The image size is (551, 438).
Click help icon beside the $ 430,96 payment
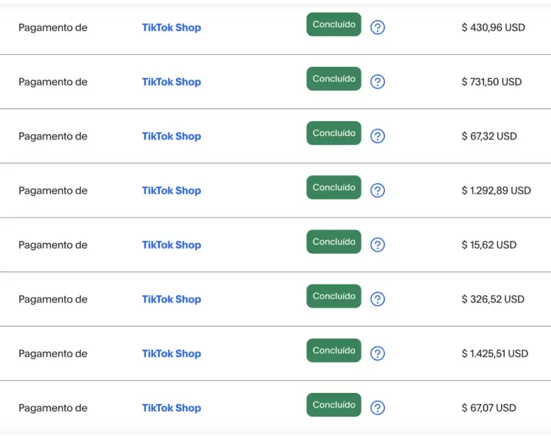(x=378, y=27)
